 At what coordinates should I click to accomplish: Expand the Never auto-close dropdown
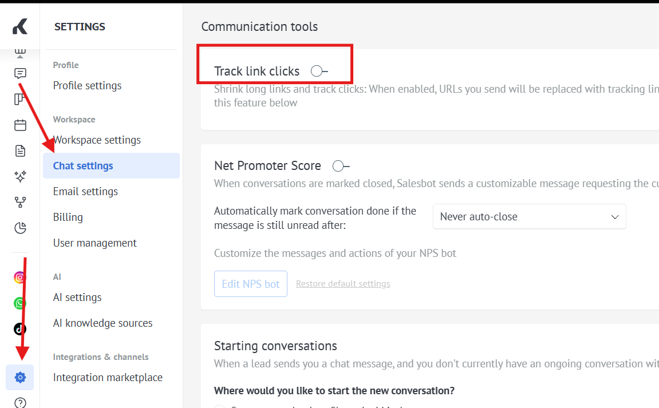click(529, 217)
